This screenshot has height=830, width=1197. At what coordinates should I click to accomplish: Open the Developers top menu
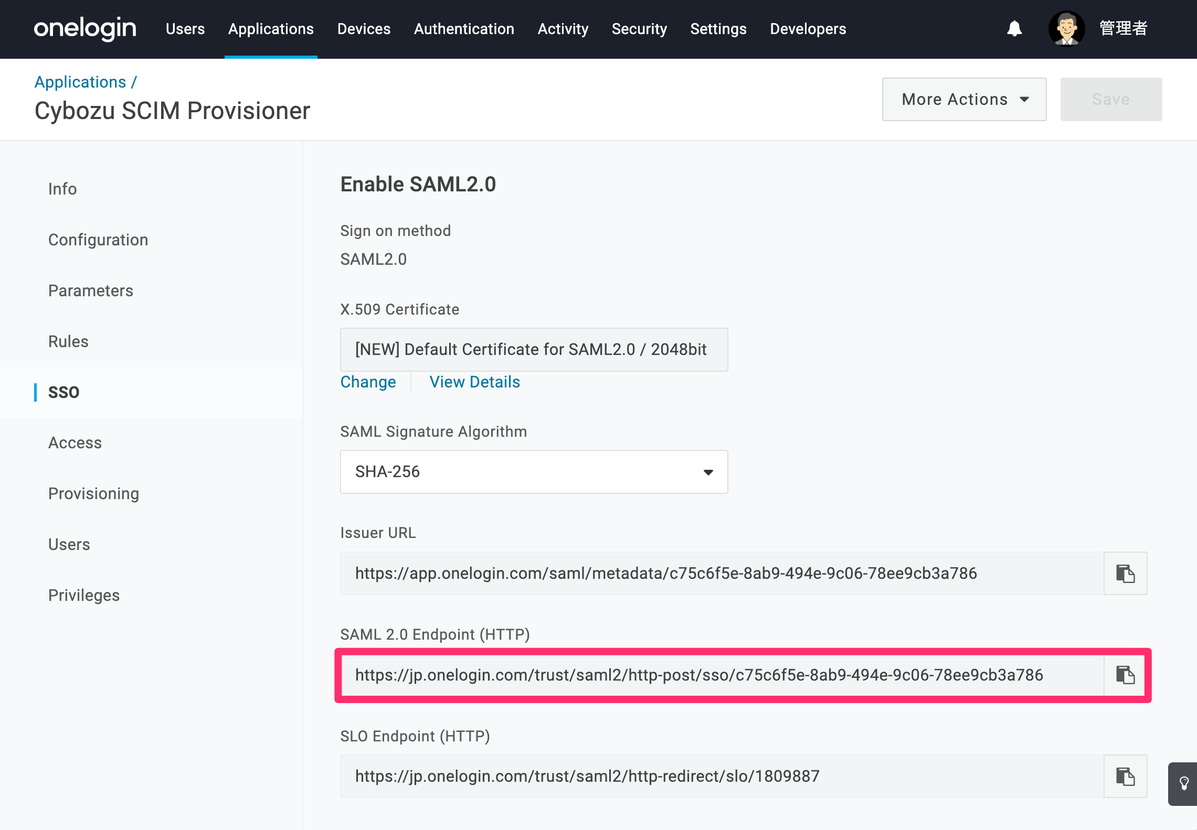click(808, 29)
